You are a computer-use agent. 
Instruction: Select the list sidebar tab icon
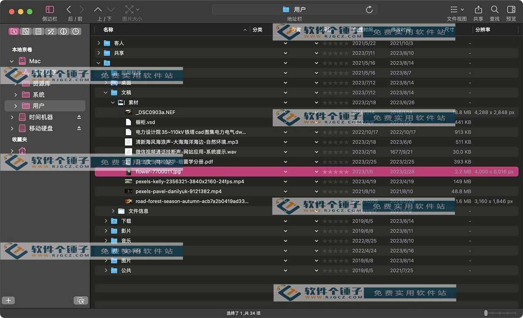coord(38,31)
